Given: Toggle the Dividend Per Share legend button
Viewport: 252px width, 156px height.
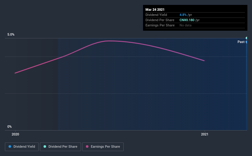Looking at the screenshot, I should pyautogui.click(x=60, y=147).
